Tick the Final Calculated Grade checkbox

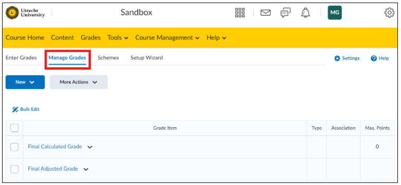(14, 147)
